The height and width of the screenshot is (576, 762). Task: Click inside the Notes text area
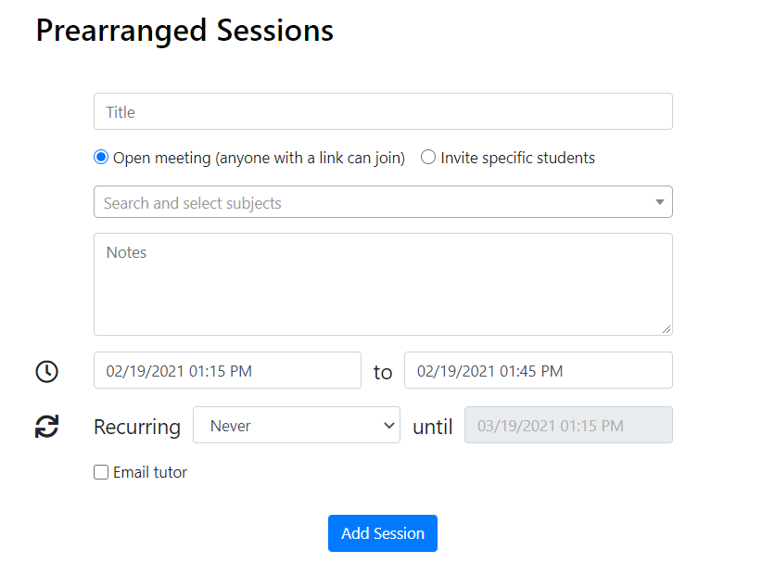coord(383,284)
